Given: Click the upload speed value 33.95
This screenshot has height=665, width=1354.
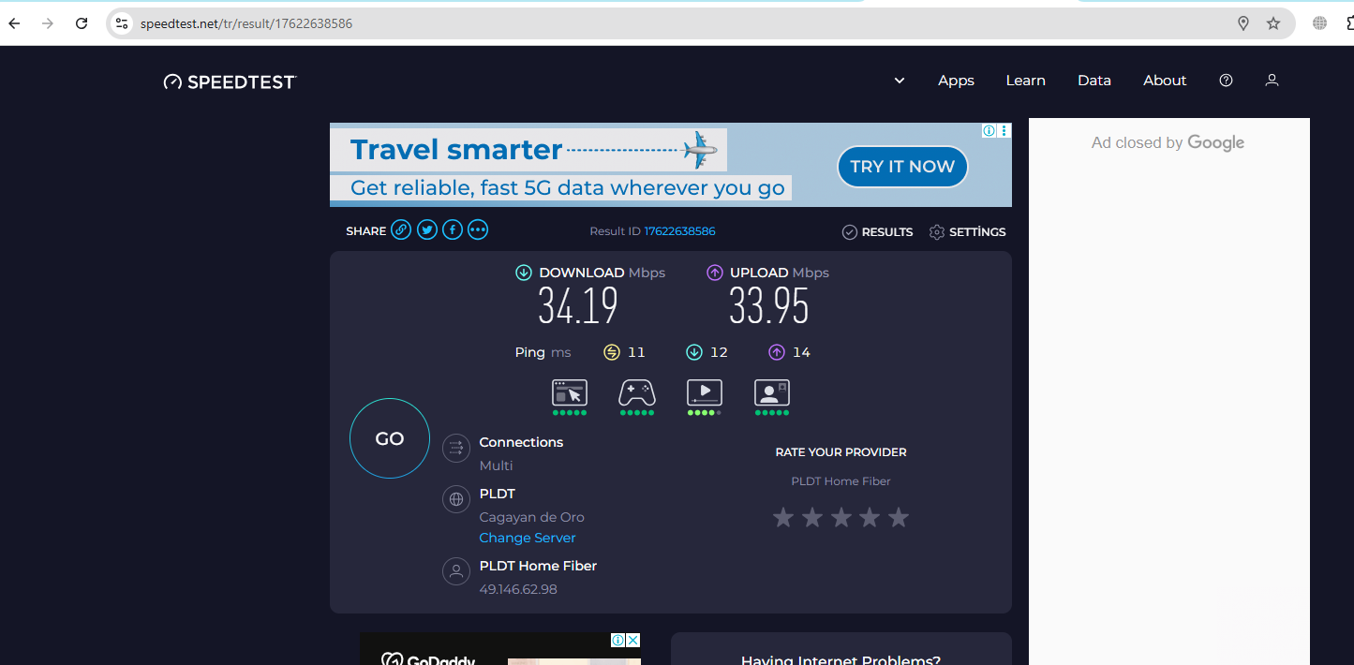Looking at the screenshot, I should click(x=769, y=305).
